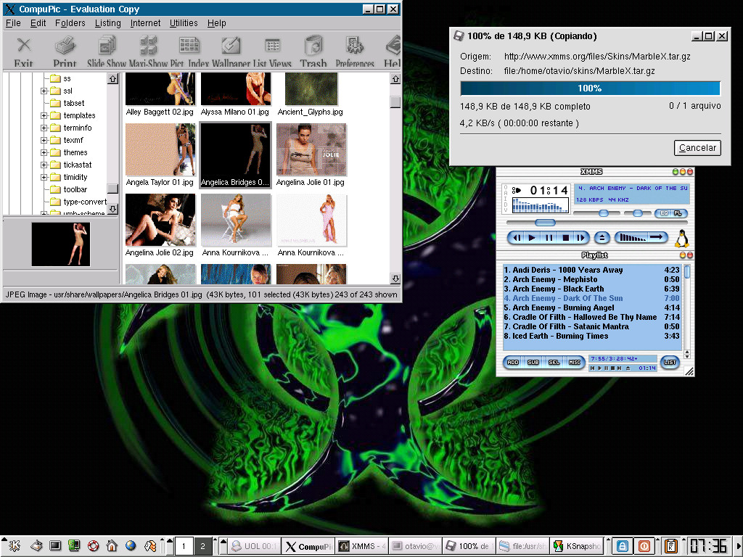This screenshot has width=743, height=557.
Task: Click folder tree scroll-up arrow
Action: [112, 78]
